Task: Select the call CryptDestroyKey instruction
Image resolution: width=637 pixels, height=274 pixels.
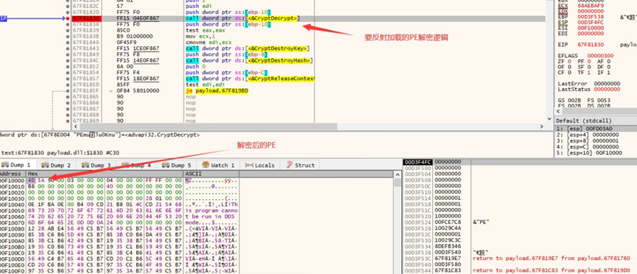Action: [248, 48]
